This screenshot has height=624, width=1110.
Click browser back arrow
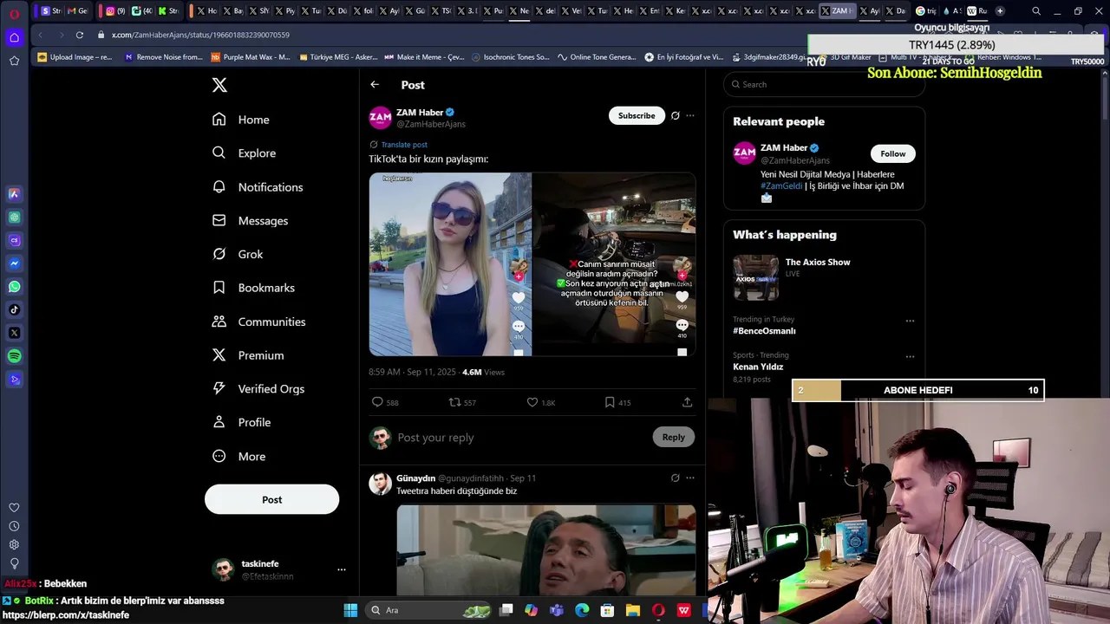[40, 35]
